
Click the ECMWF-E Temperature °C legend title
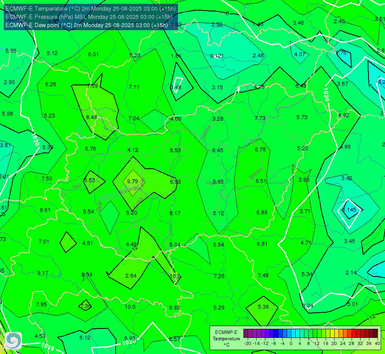pyautogui.click(x=226, y=339)
